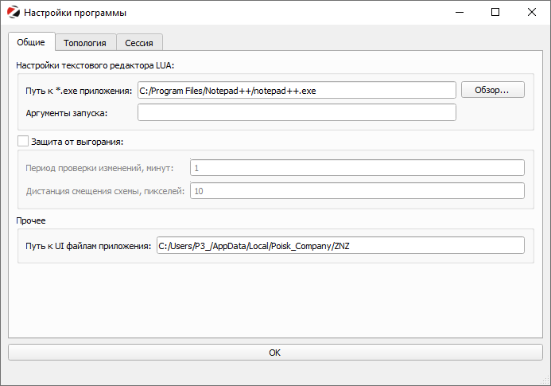Select the Общие tab
Viewport: 551px width, 386px height.
(x=31, y=42)
